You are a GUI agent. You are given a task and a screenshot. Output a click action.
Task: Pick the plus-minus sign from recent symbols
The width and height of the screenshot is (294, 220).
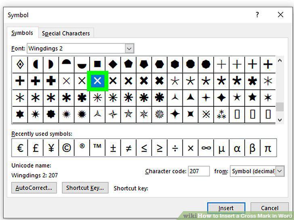(x=113, y=148)
